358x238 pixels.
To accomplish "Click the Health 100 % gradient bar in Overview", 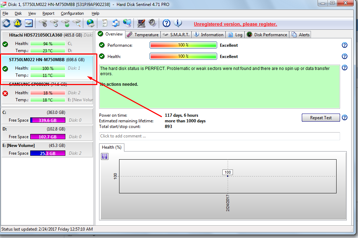I will click(x=183, y=56).
